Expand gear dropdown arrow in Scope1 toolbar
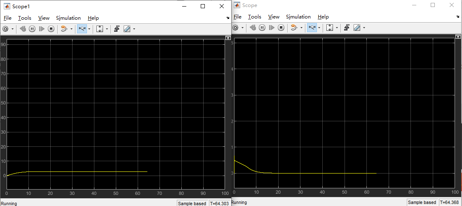This screenshot has height=206, width=462. [12, 29]
